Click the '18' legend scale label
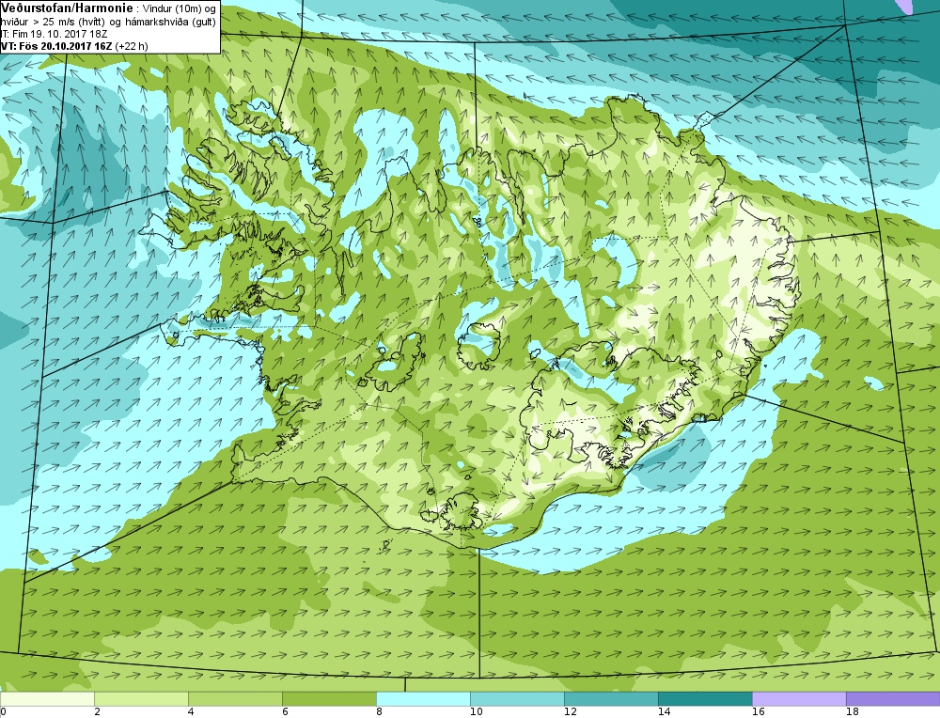 click(852, 711)
